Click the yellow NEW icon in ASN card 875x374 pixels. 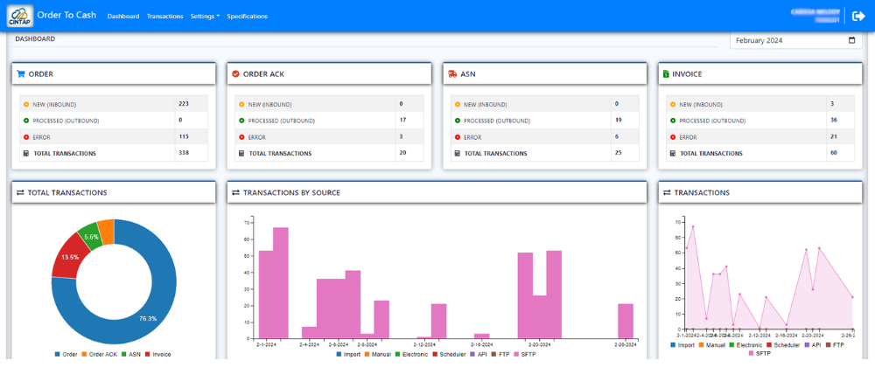(457, 104)
